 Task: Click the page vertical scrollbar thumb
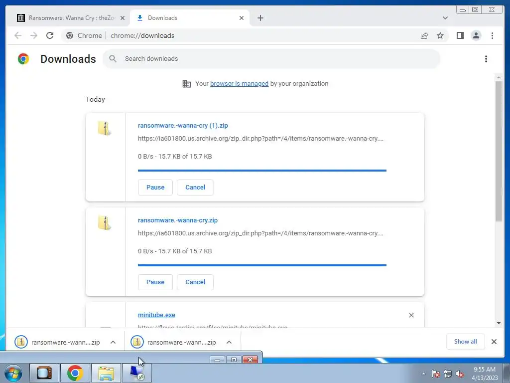pyautogui.click(x=499, y=151)
